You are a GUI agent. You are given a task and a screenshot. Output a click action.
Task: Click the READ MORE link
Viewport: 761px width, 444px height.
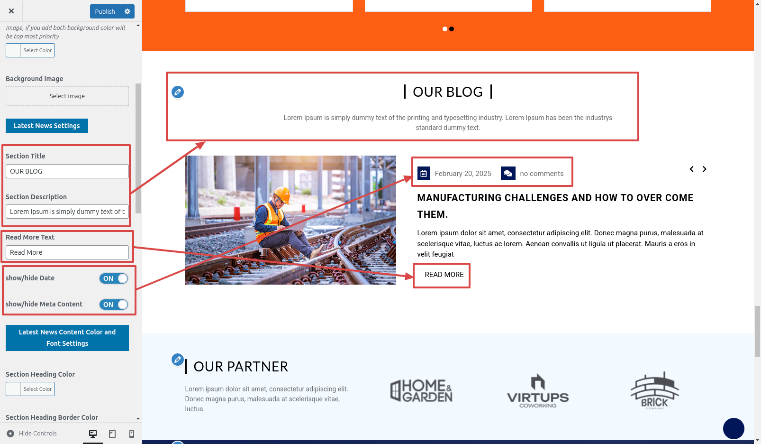coord(444,275)
